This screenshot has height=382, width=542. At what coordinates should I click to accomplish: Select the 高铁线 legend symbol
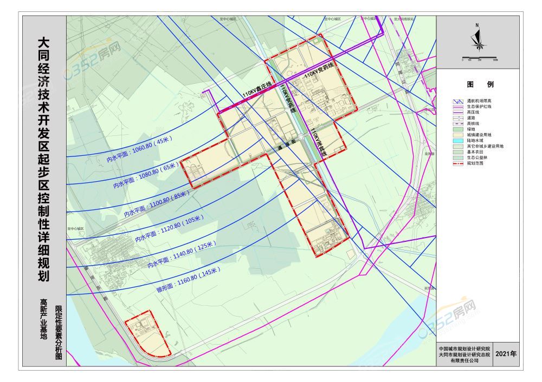pyautogui.click(x=459, y=123)
